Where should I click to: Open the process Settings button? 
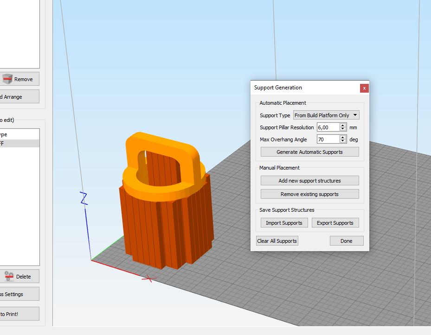19,294
